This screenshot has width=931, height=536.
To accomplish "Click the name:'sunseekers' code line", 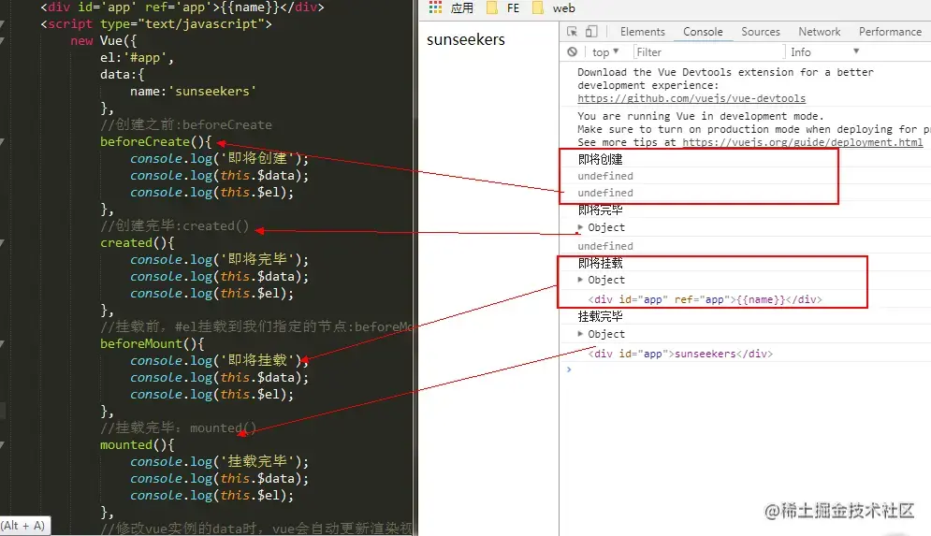I will click(193, 92).
